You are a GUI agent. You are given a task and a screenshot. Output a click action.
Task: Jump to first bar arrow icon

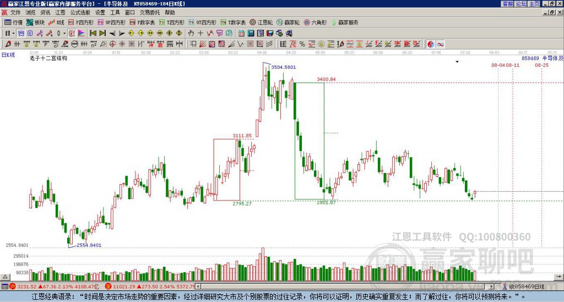coord(93,33)
